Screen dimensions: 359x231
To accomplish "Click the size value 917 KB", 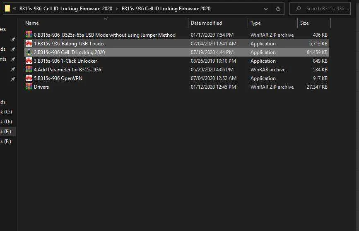I will (320, 78).
